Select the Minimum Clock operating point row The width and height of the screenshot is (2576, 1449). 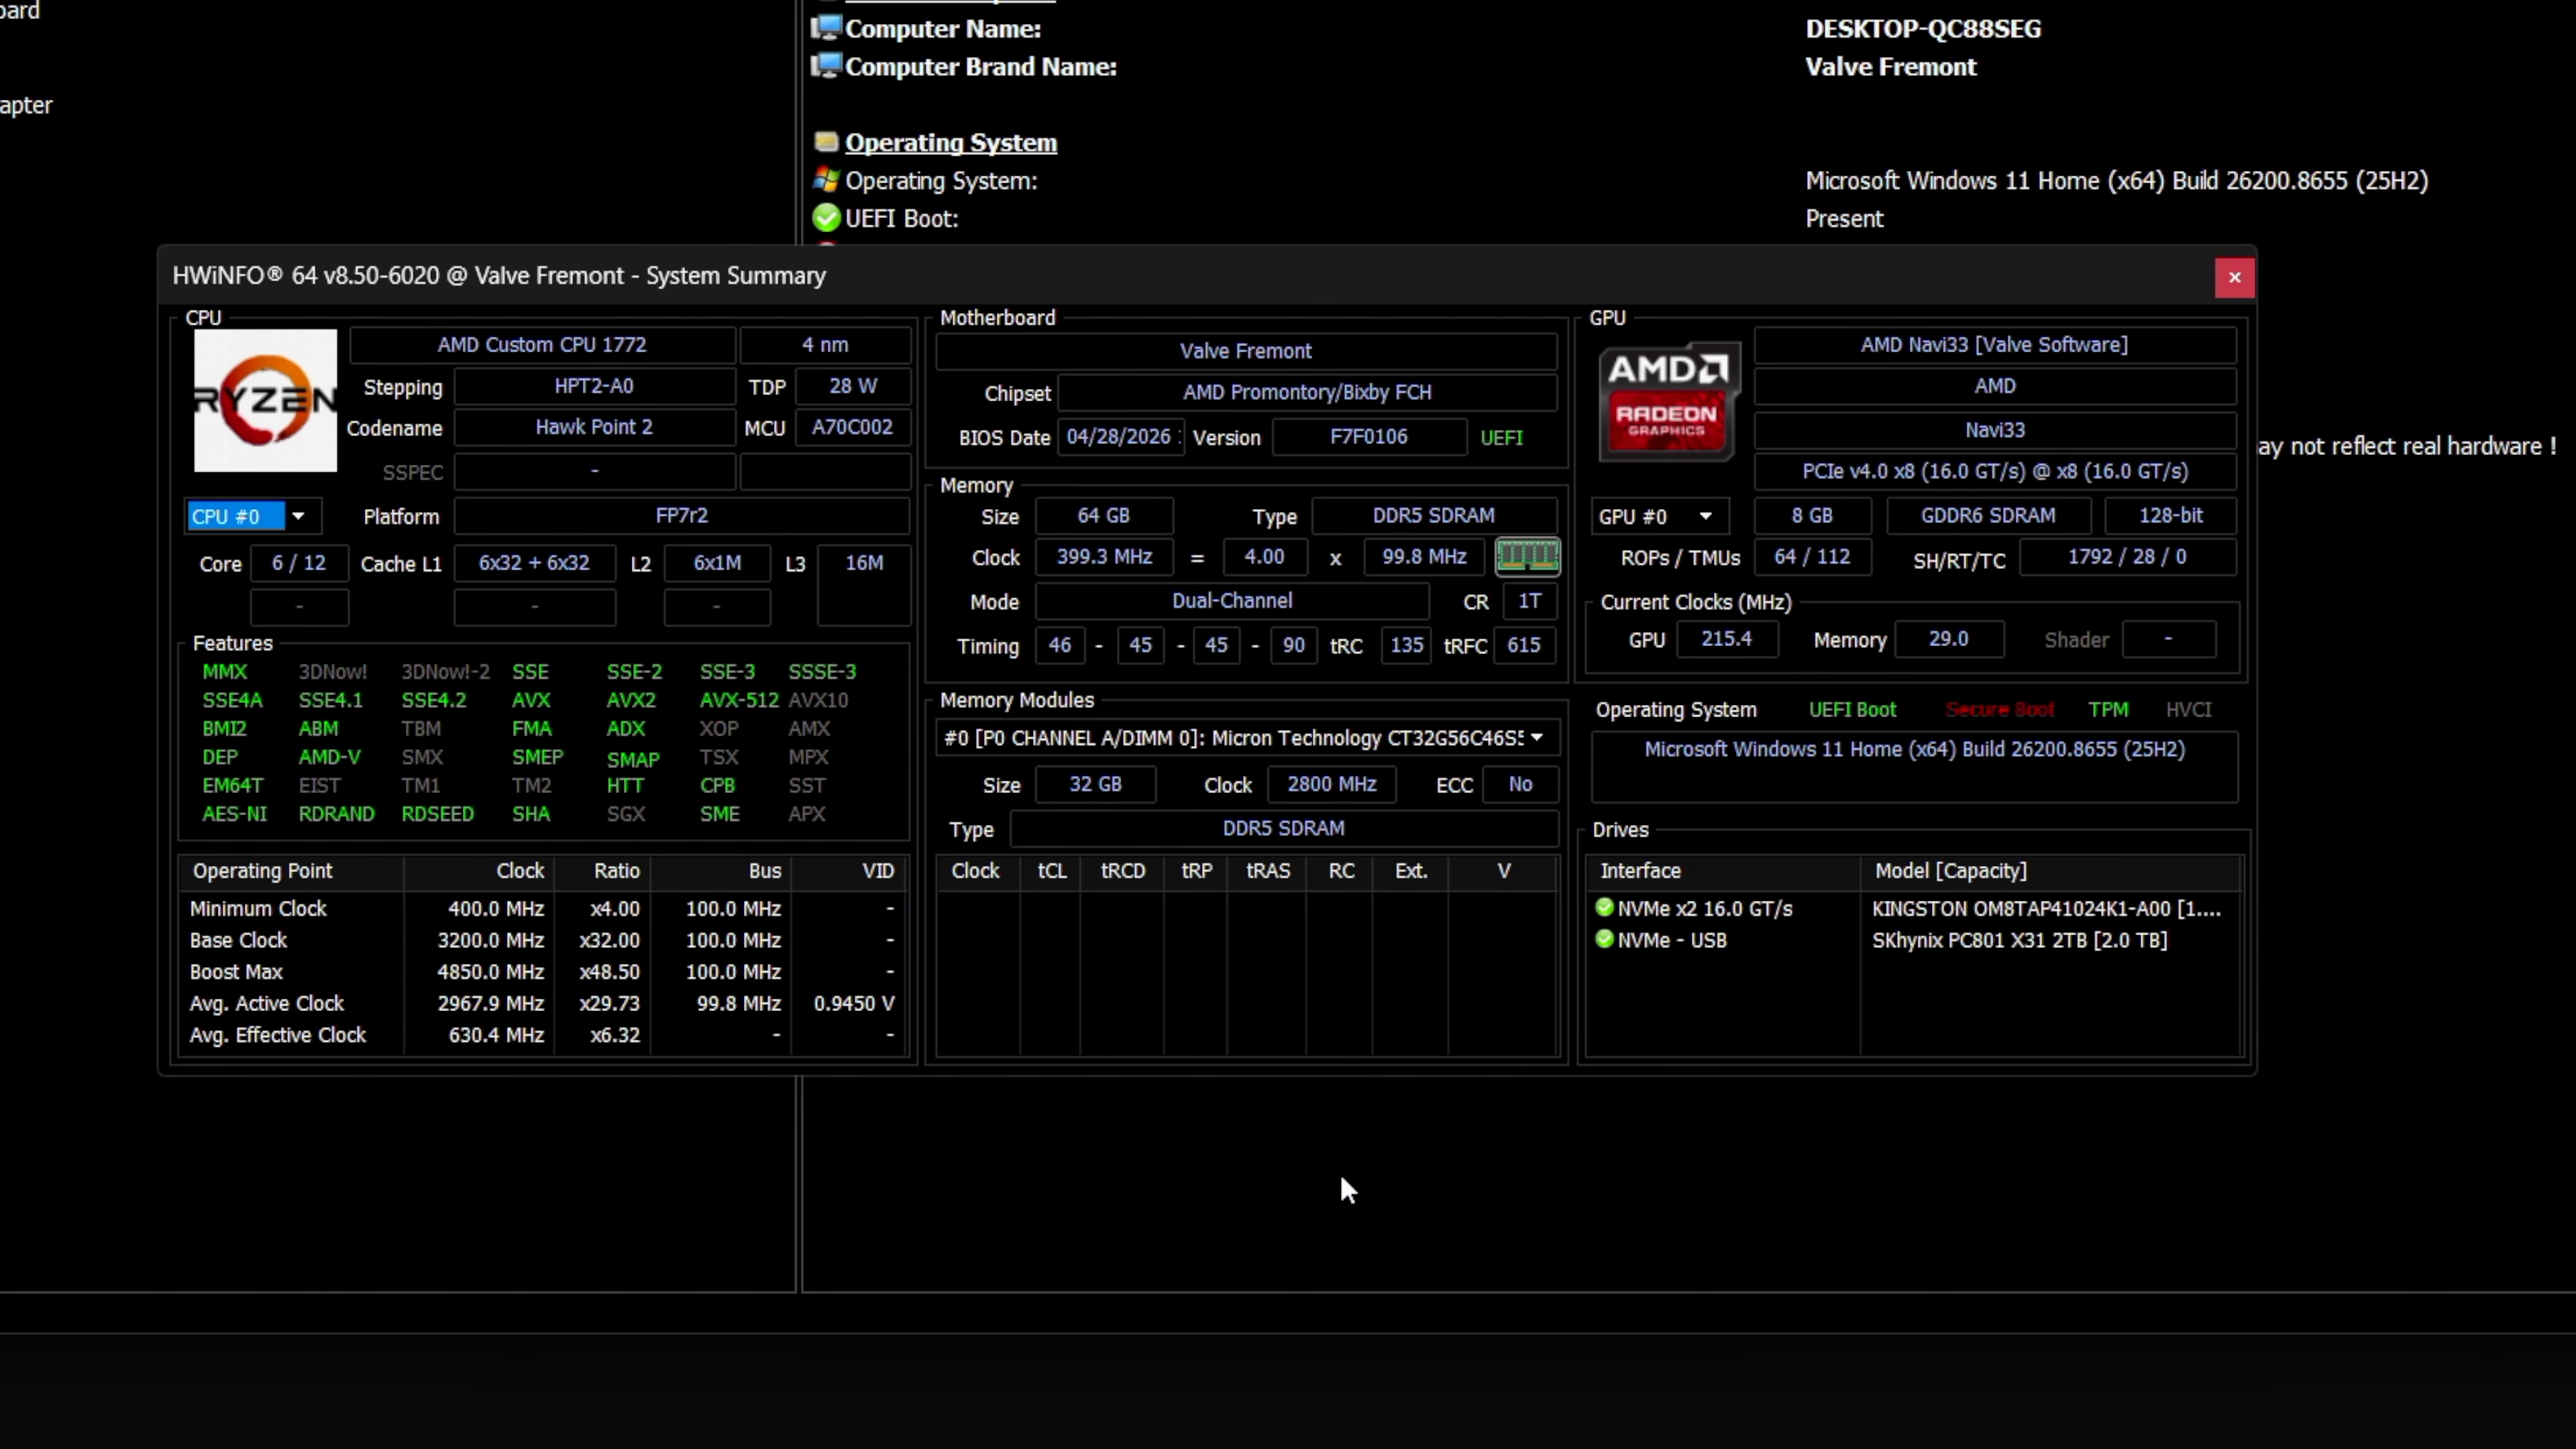coord(543,908)
